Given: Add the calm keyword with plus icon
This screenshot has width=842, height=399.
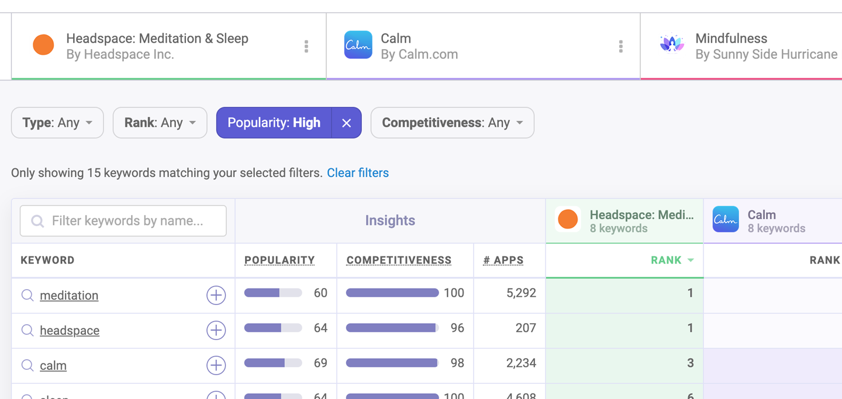Looking at the screenshot, I should coord(216,366).
